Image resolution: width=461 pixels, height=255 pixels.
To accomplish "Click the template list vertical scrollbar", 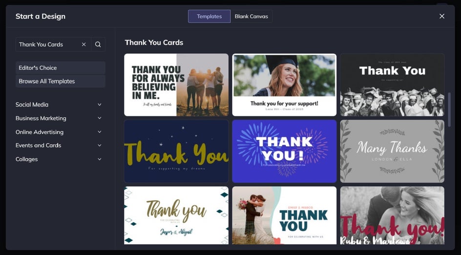I will click(x=449, y=110).
